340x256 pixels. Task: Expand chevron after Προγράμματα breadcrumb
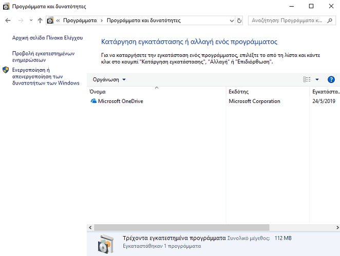[102, 20]
